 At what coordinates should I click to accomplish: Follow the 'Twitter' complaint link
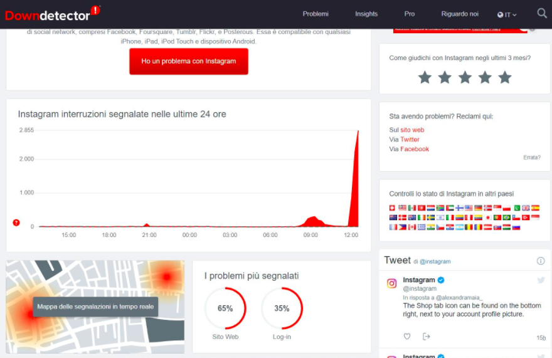(x=410, y=139)
